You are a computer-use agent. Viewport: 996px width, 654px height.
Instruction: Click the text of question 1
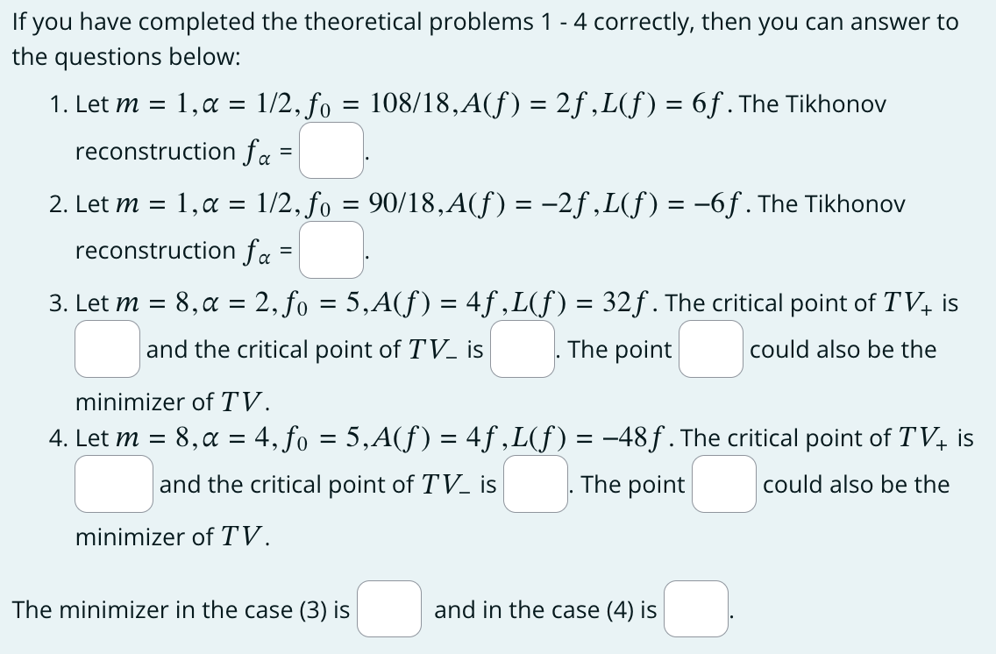pos(438,103)
